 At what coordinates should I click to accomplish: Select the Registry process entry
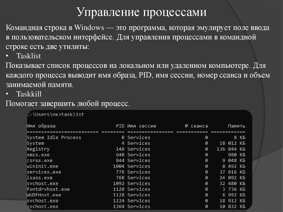pos(38,149)
